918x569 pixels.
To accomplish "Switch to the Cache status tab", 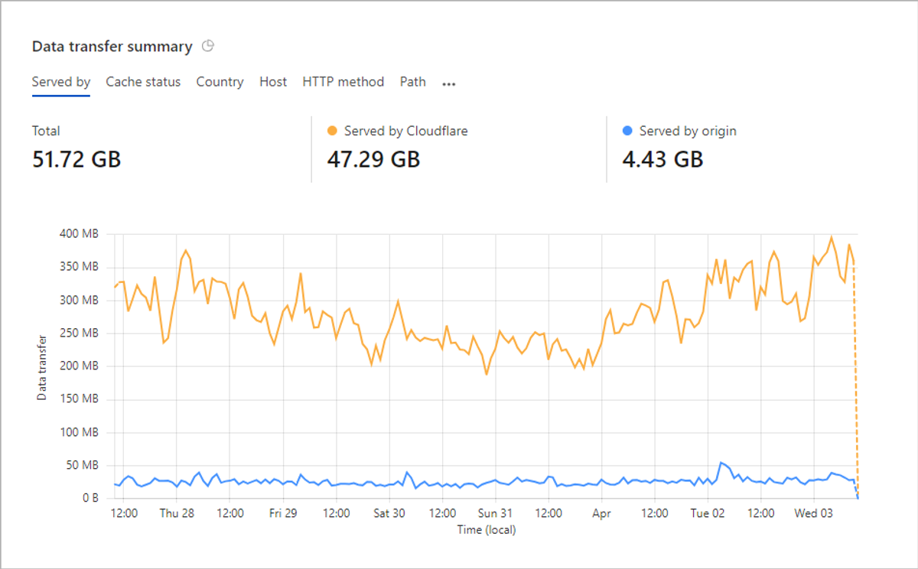I will click(x=143, y=82).
